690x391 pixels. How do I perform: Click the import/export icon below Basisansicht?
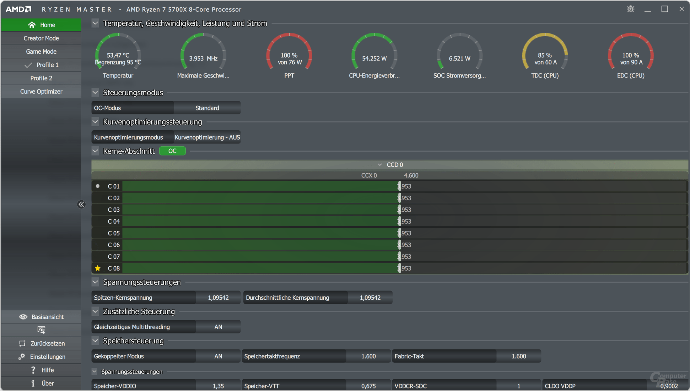pyautogui.click(x=41, y=330)
